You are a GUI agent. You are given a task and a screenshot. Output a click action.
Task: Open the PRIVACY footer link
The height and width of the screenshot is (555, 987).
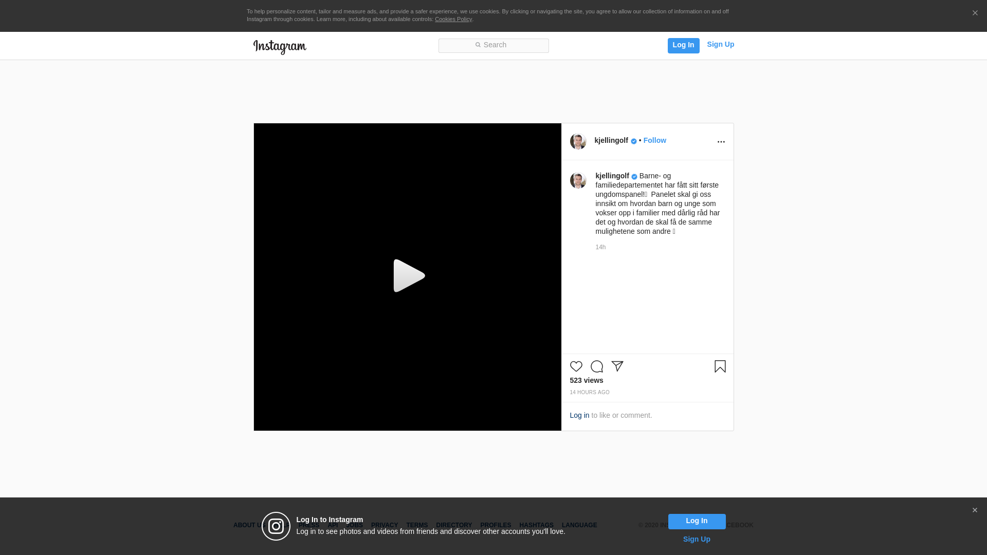(385, 525)
